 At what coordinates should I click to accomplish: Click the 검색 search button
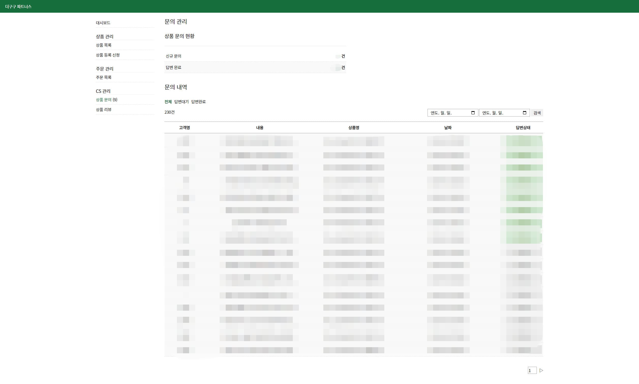(x=537, y=113)
